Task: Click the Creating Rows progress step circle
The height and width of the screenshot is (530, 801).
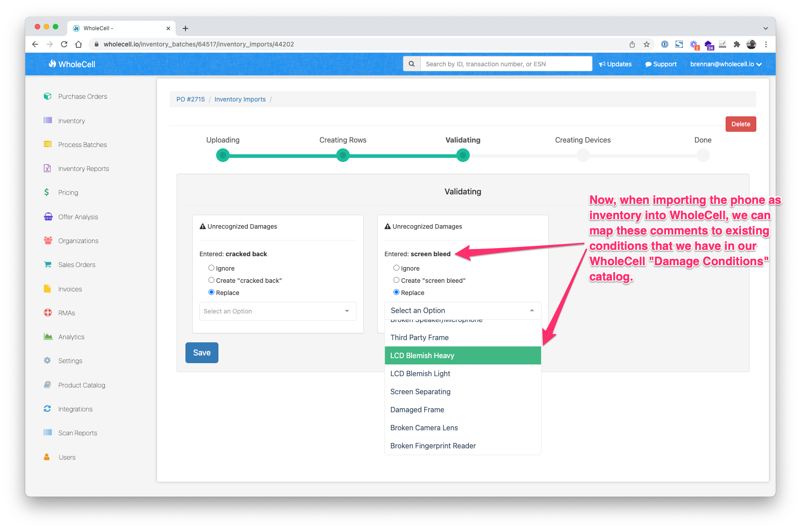Action: (x=343, y=155)
